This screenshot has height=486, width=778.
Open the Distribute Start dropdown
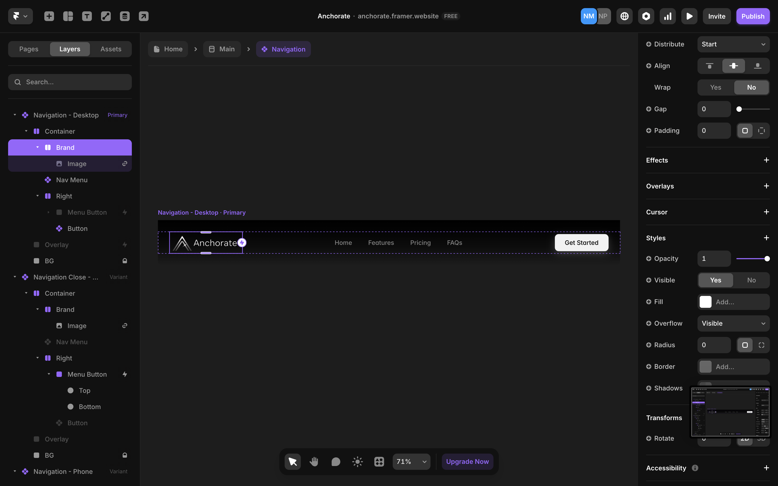pyautogui.click(x=733, y=44)
